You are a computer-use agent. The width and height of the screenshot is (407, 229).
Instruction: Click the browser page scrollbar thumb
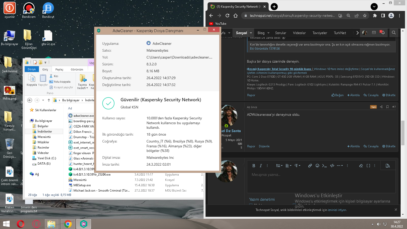403,133
